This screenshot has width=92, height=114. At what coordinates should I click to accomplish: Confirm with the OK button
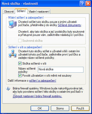(x=40, y=108)
